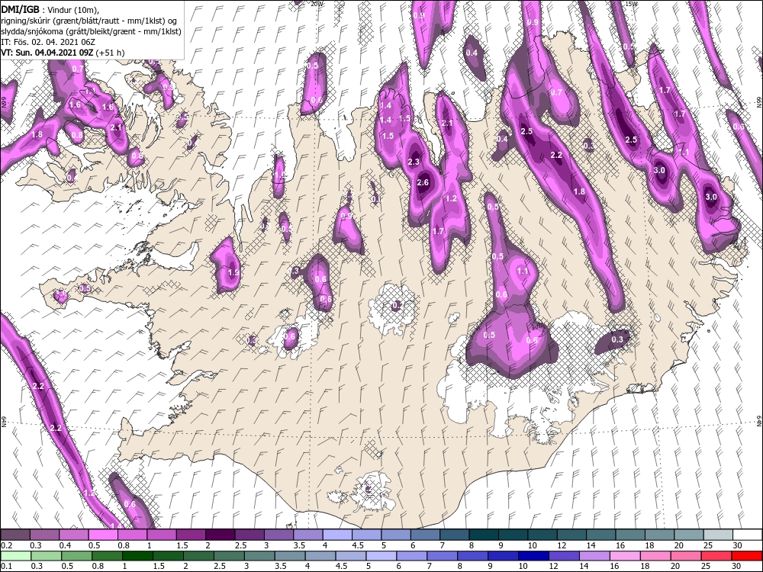Click the 2.6 precipitation value on map

tap(423, 182)
